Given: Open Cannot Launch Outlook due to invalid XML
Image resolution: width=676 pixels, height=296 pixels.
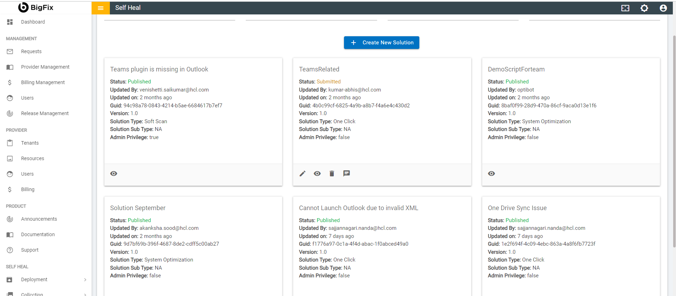Looking at the screenshot, I should point(358,208).
